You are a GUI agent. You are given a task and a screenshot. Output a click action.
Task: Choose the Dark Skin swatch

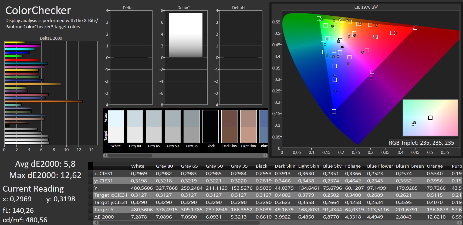[229, 126]
